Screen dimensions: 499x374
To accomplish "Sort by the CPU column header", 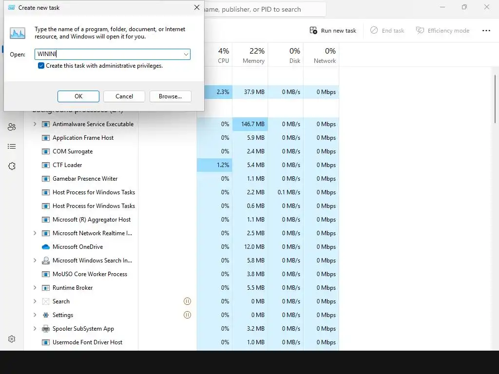I will click(x=218, y=55).
